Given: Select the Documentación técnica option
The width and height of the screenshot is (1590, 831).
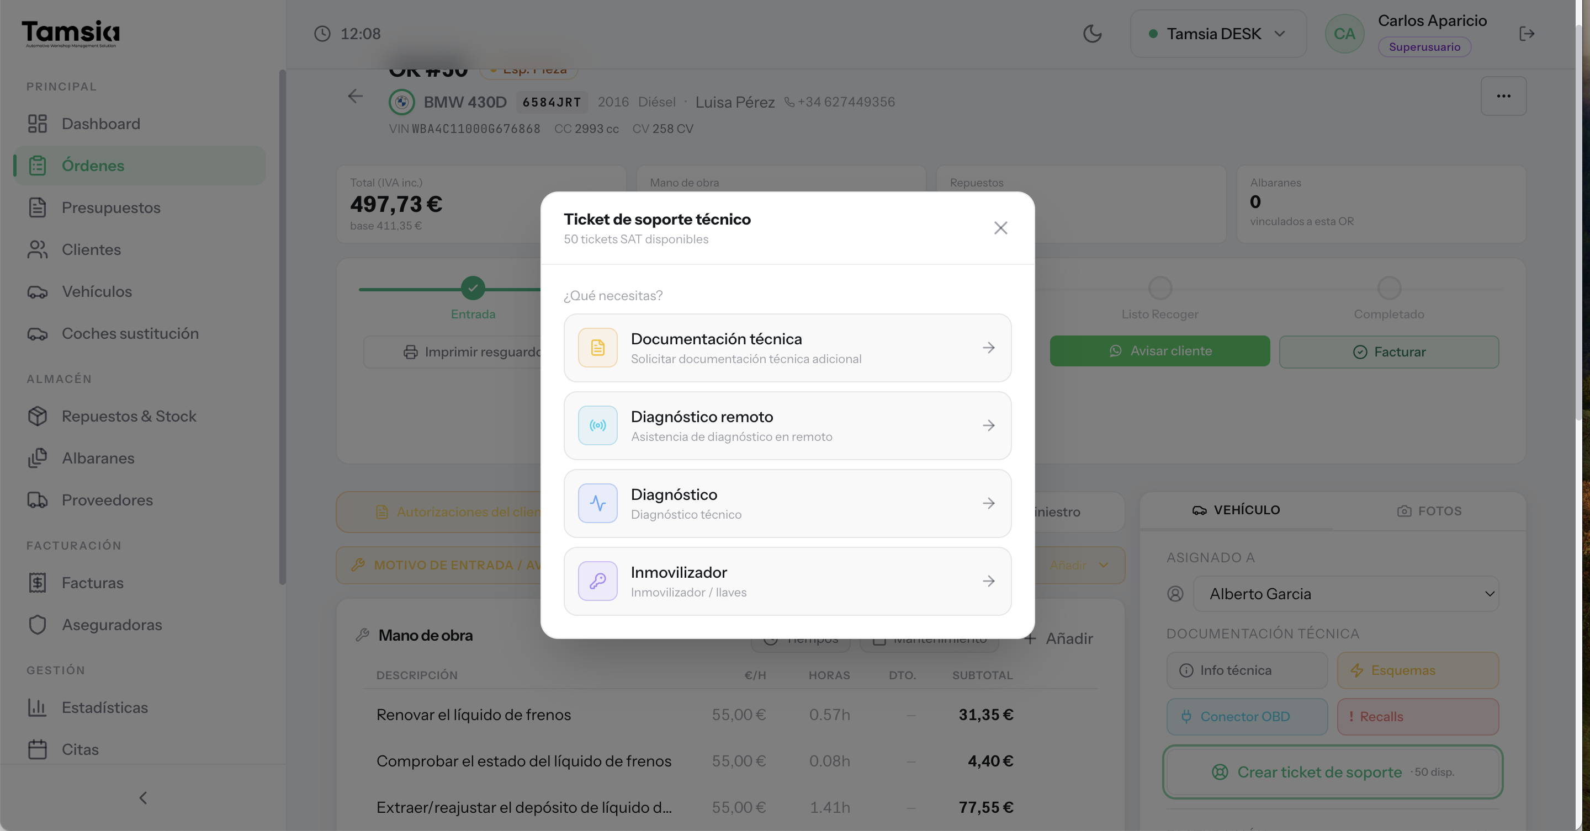Looking at the screenshot, I should pos(787,348).
